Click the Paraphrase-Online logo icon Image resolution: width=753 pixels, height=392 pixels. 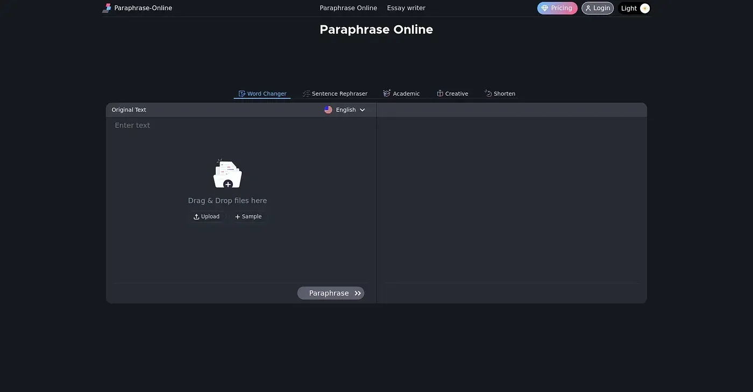click(x=106, y=8)
